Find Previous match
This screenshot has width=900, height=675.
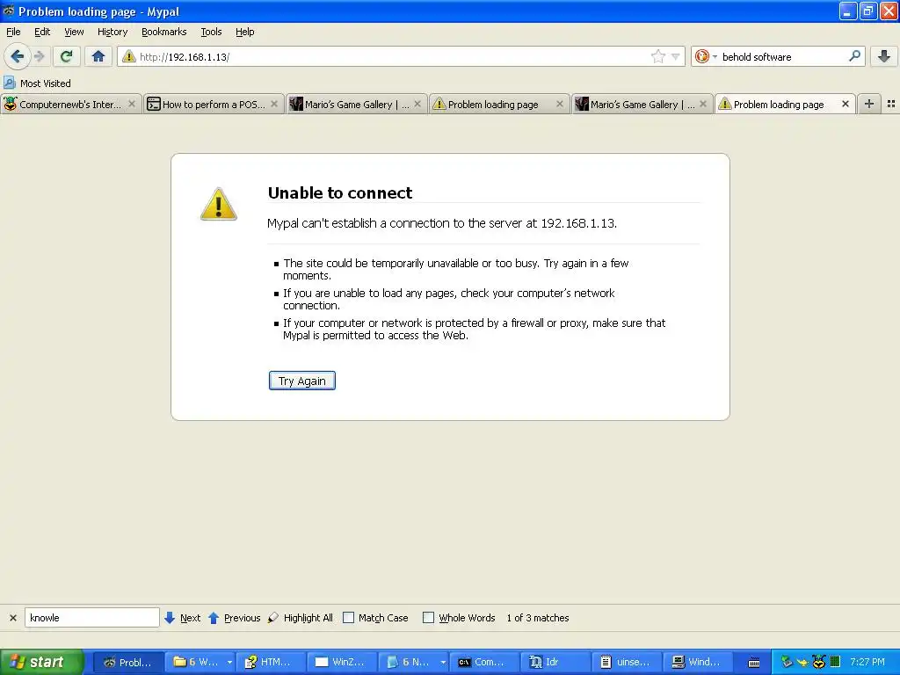coord(234,618)
